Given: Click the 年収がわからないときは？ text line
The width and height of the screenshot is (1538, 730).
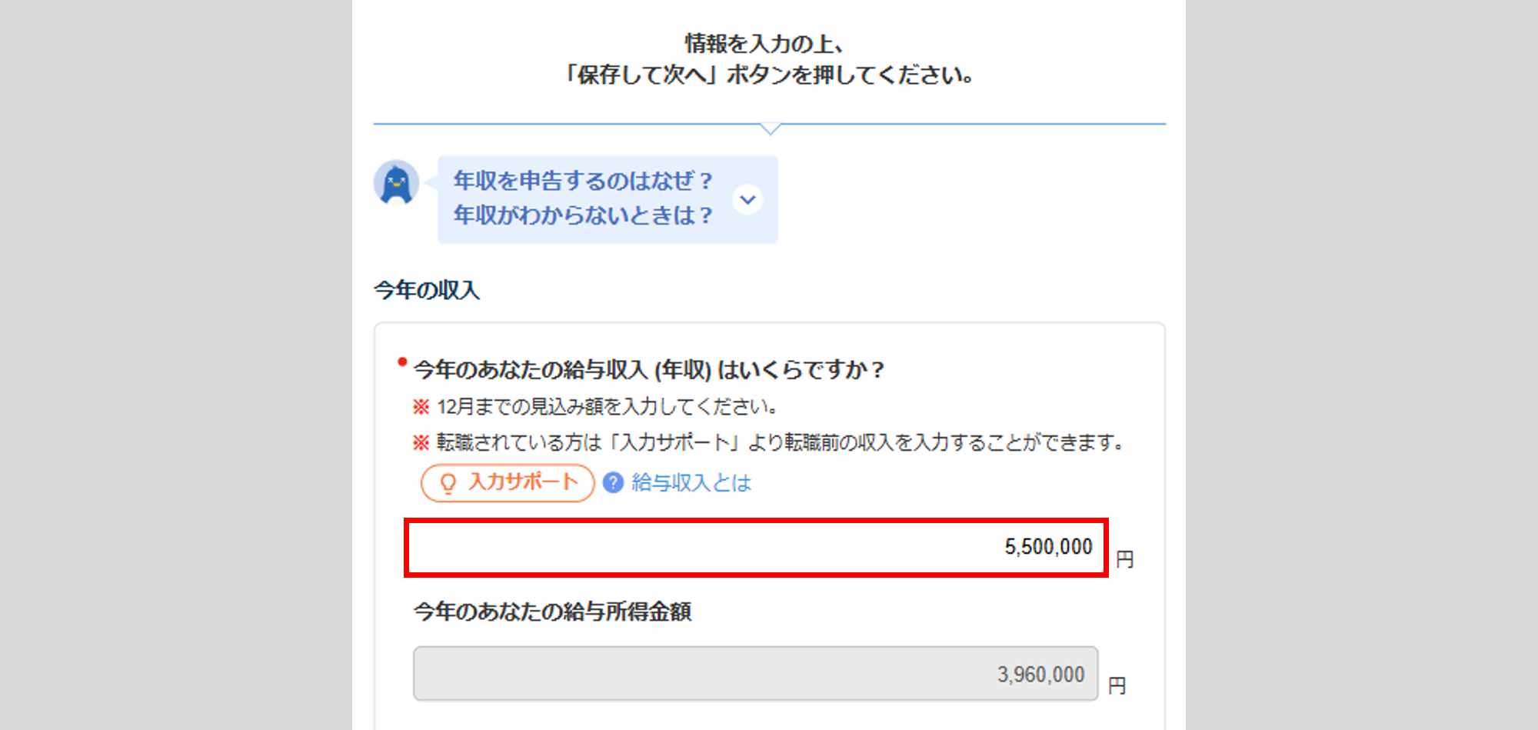Looking at the screenshot, I should [583, 215].
